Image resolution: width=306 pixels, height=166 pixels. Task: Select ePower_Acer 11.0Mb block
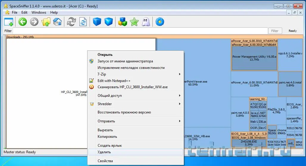pyautogui.click(x=254, y=84)
